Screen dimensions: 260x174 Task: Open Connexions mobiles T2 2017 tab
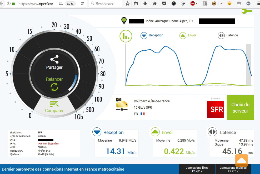point(233,169)
